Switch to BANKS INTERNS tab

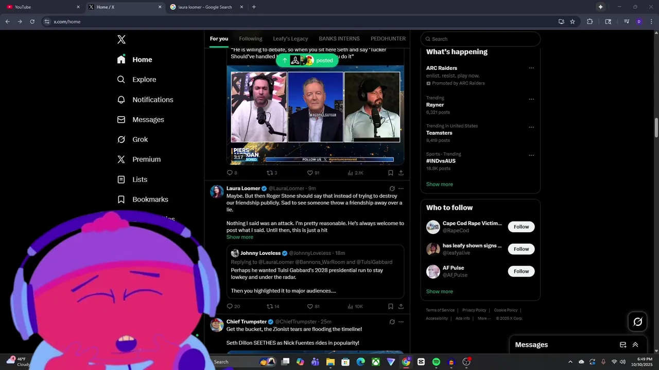pyautogui.click(x=339, y=39)
